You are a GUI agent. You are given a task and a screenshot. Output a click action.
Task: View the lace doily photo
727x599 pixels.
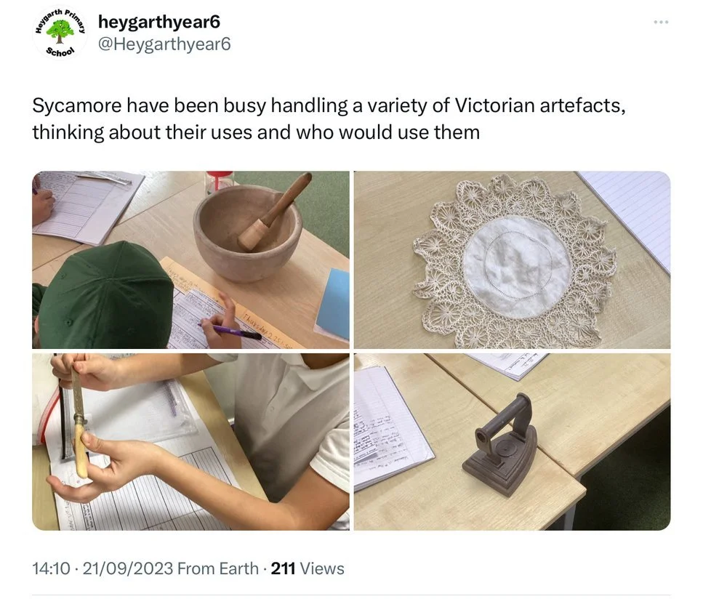click(x=512, y=260)
